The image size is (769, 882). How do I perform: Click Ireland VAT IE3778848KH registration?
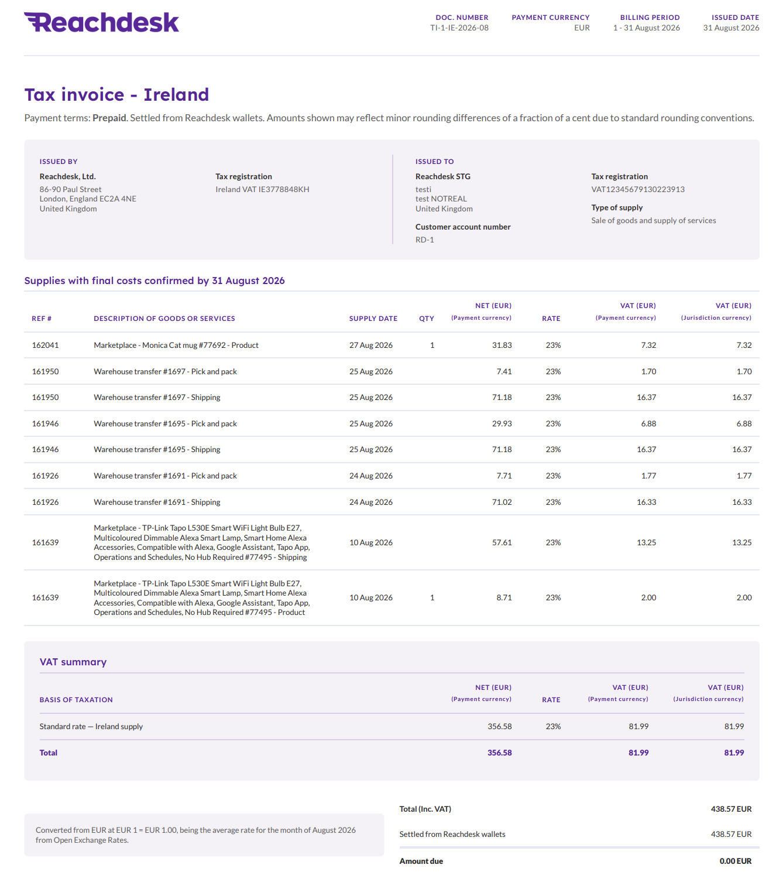click(262, 189)
